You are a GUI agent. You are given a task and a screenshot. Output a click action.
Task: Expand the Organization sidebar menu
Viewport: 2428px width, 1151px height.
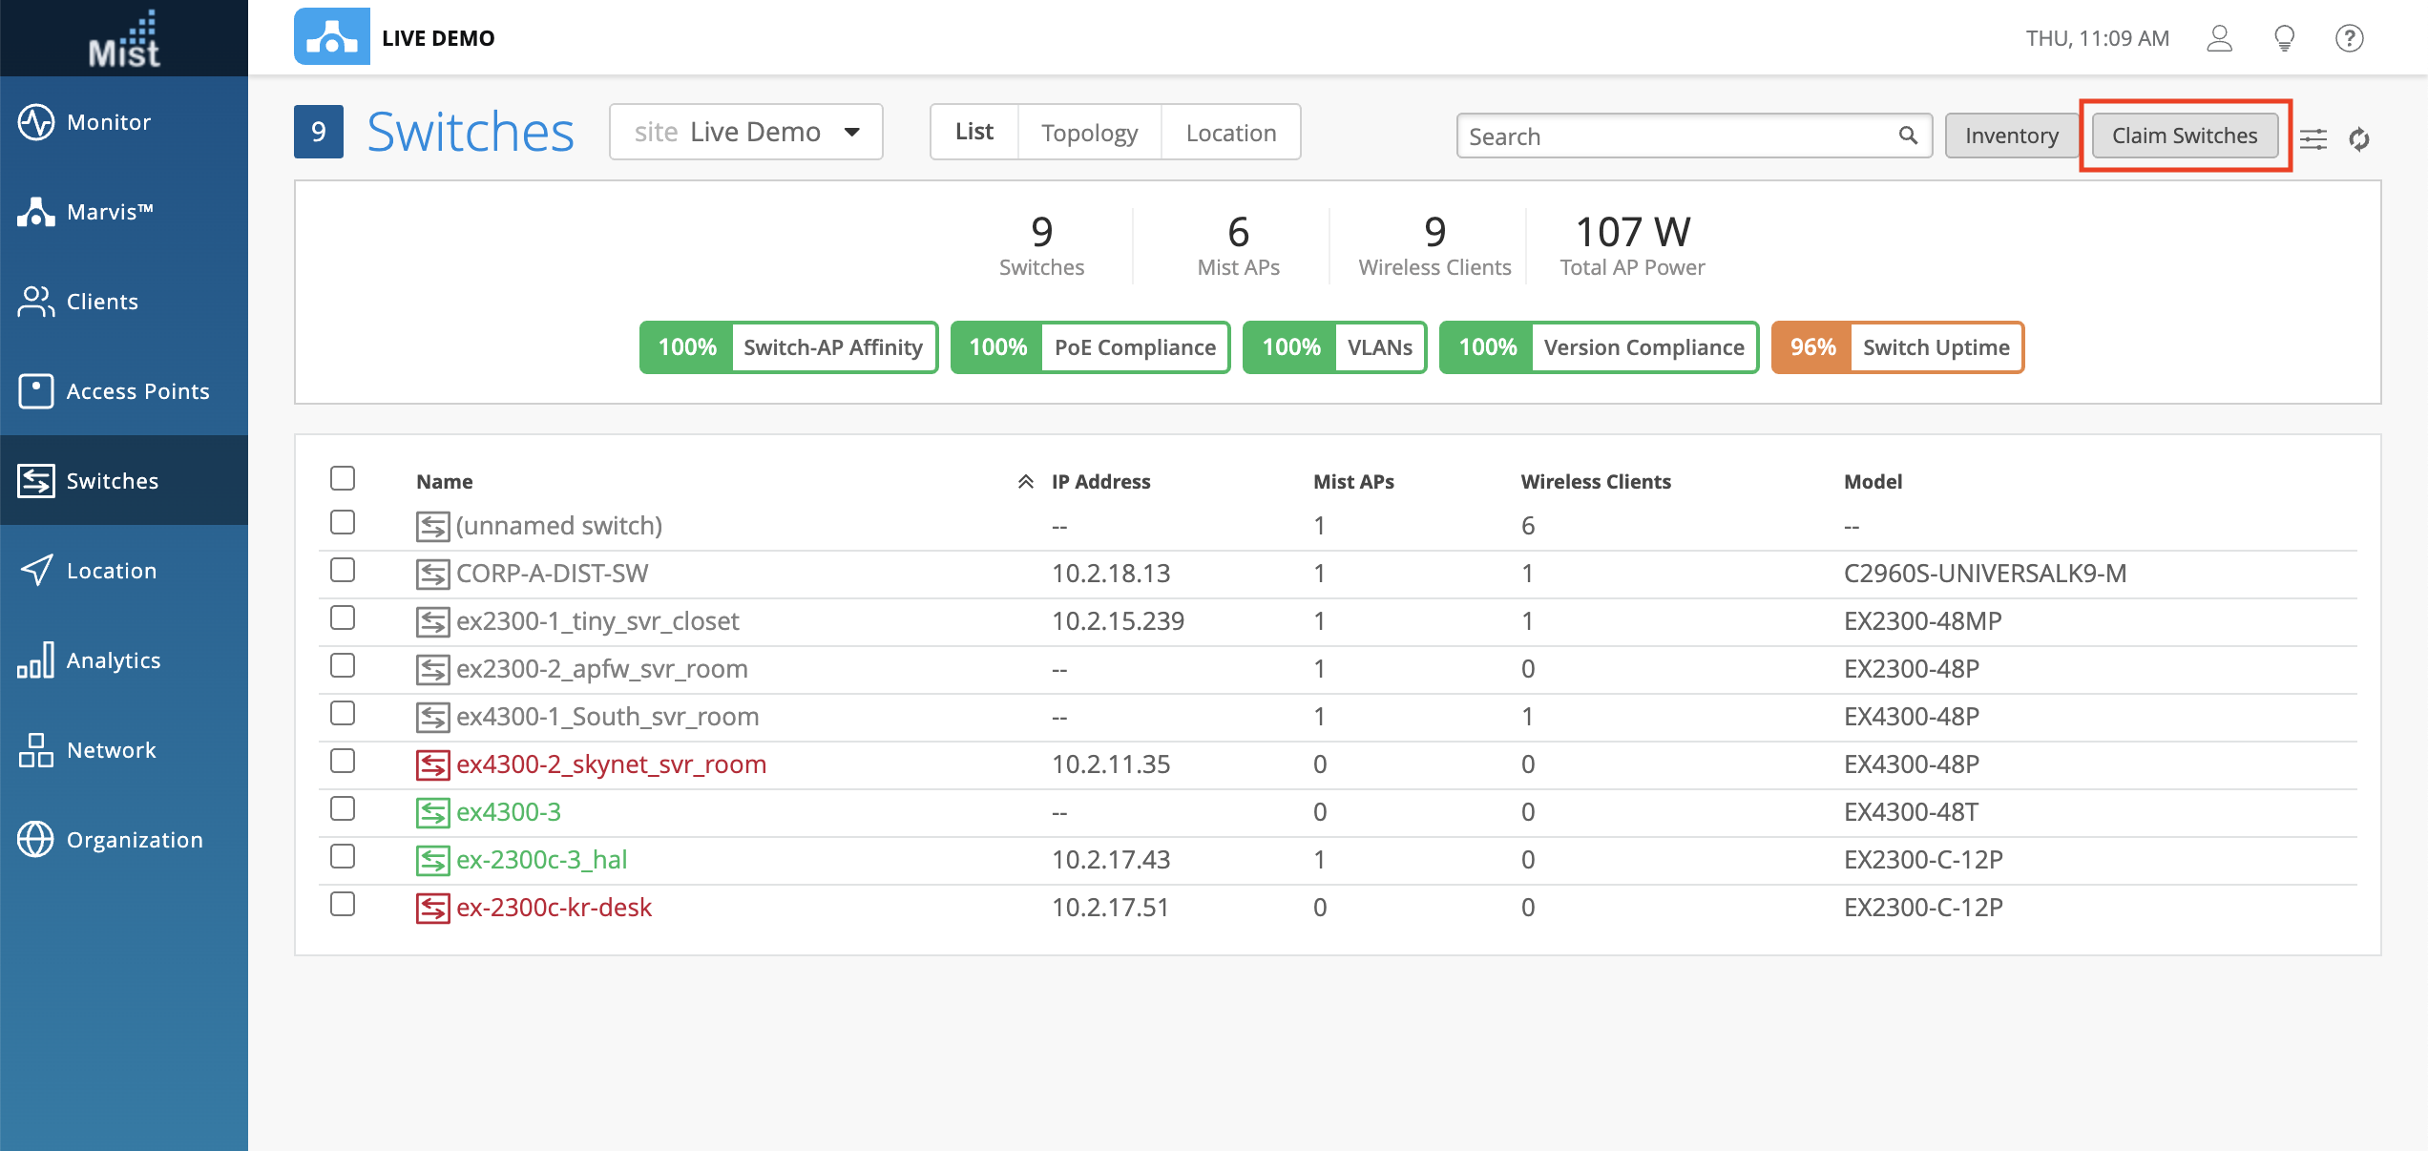134,840
